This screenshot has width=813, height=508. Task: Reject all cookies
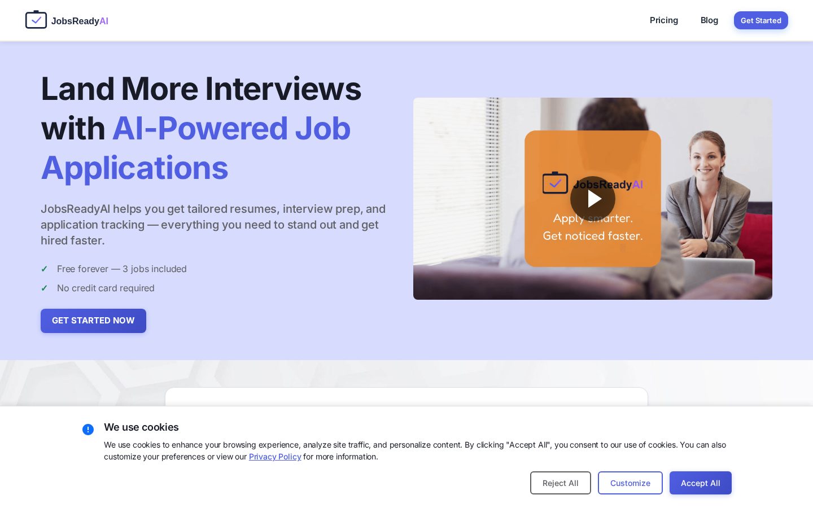click(x=561, y=483)
